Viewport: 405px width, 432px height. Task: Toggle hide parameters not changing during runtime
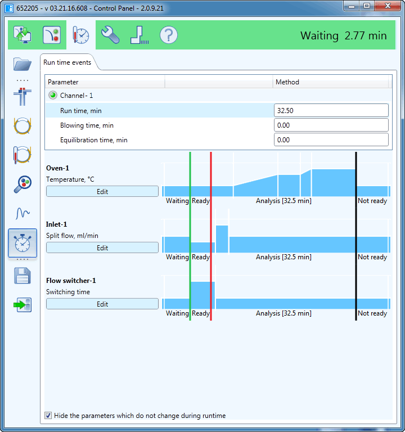coord(48,416)
